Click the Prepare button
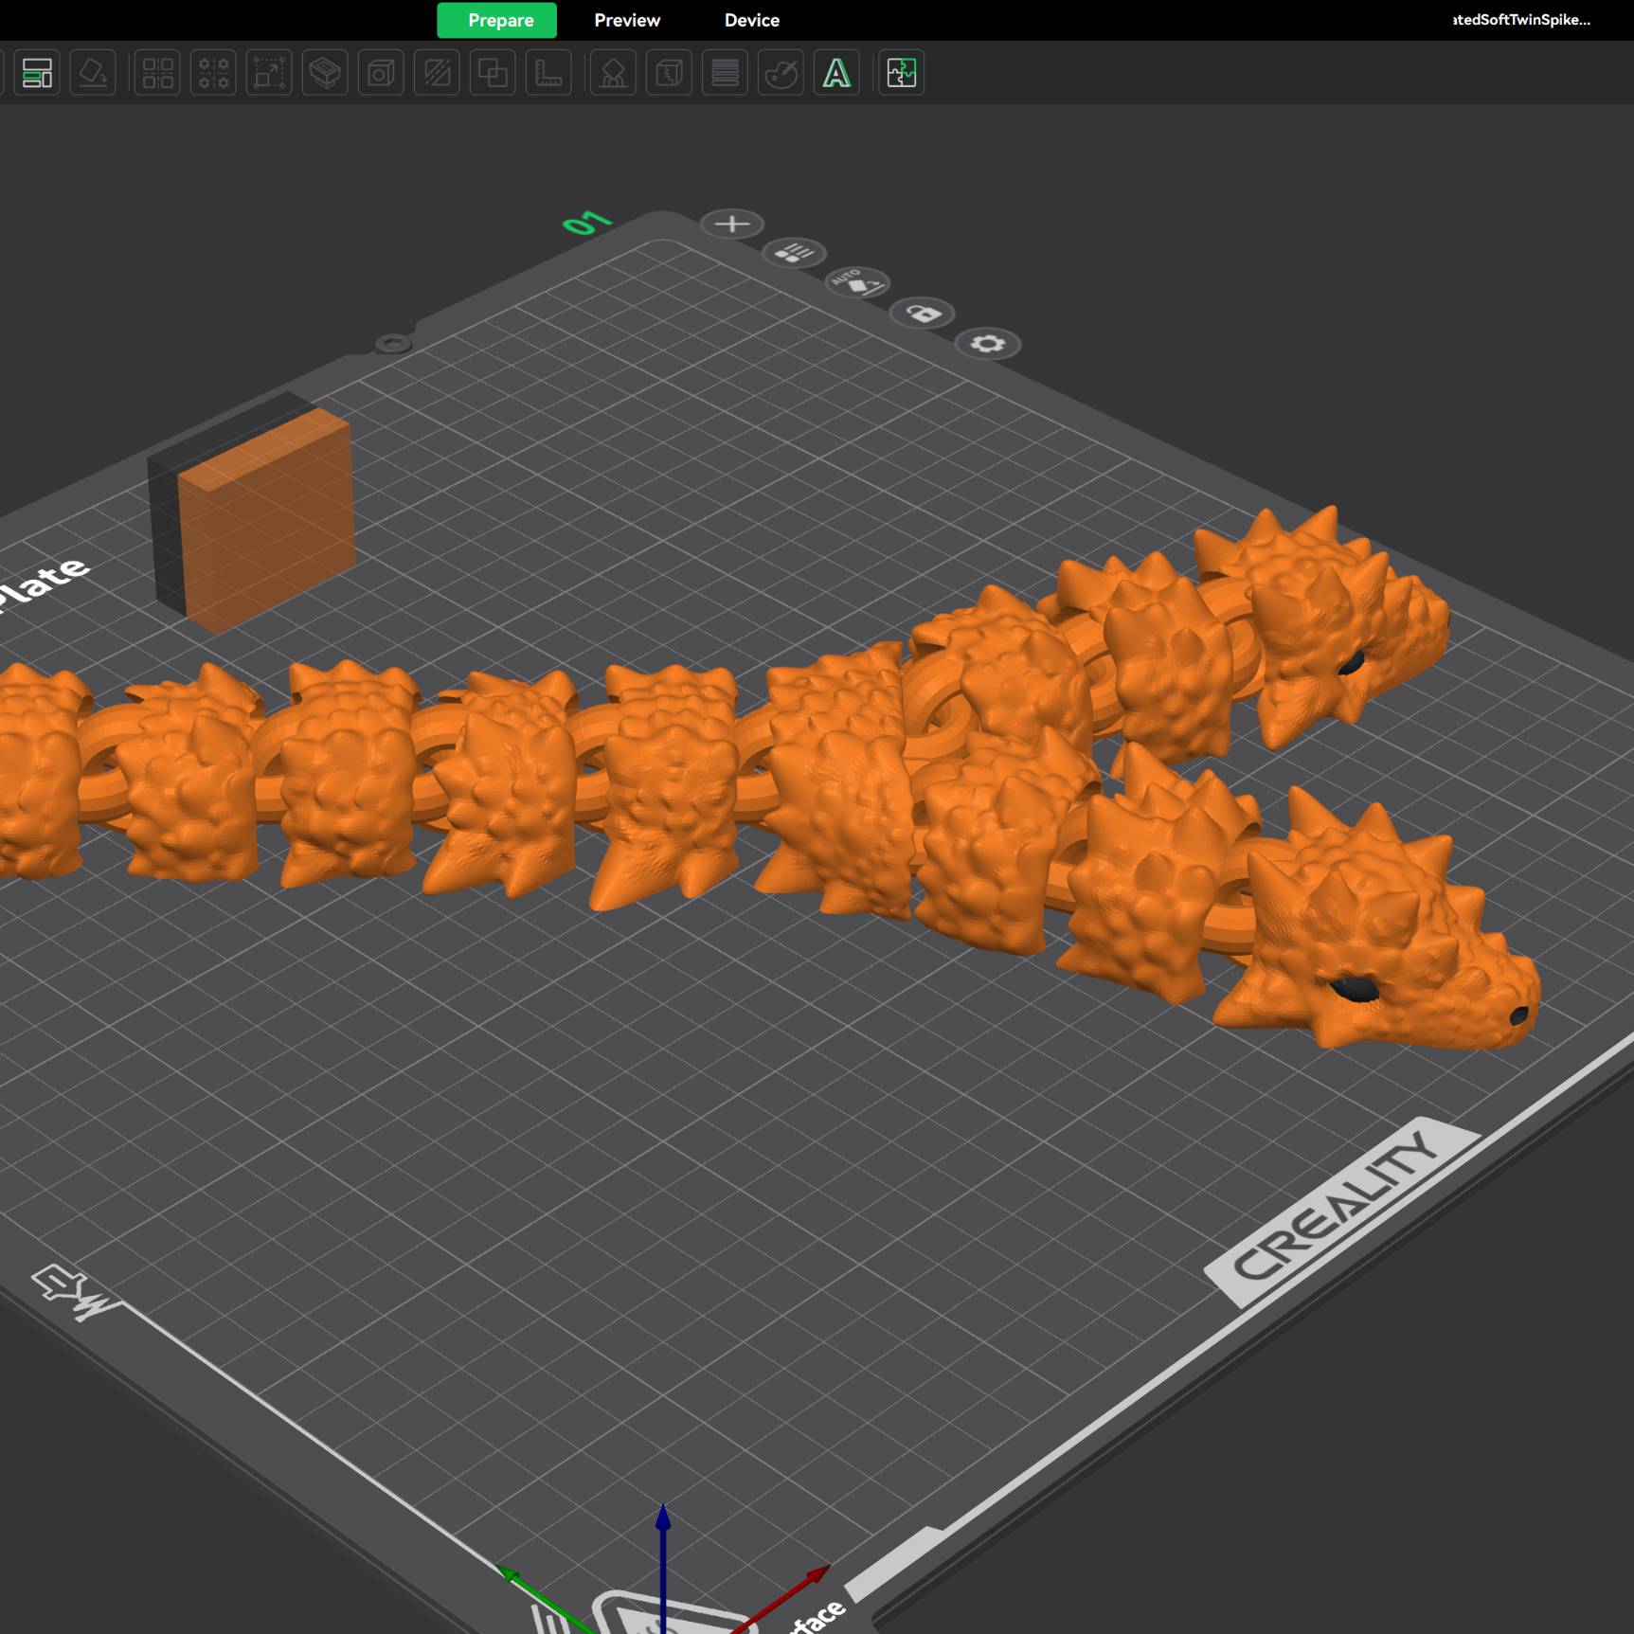Viewport: 1634px width, 1634px height. click(496, 20)
